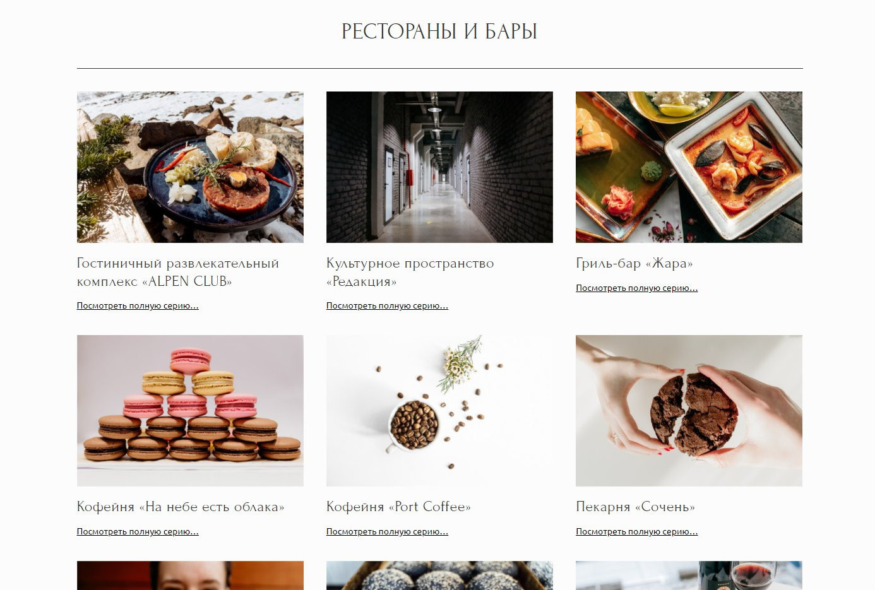Open the macaron pyramid photo

[x=190, y=411]
